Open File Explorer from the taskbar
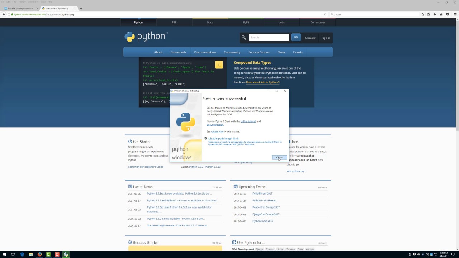 31,254
